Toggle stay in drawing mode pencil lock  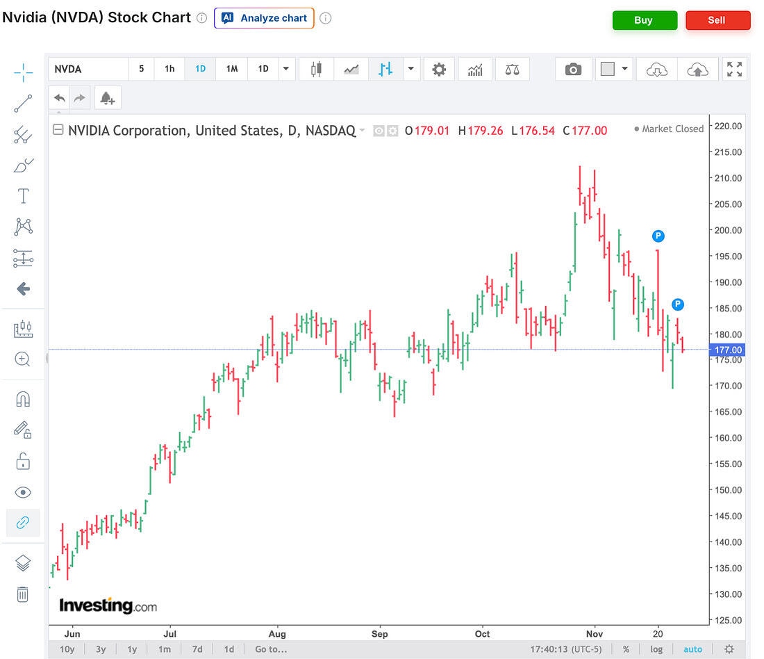pyautogui.click(x=23, y=430)
